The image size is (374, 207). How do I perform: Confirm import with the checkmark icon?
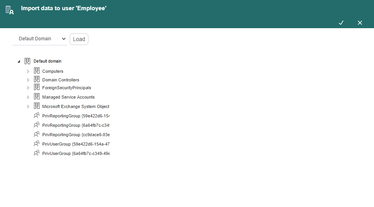tap(341, 23)
